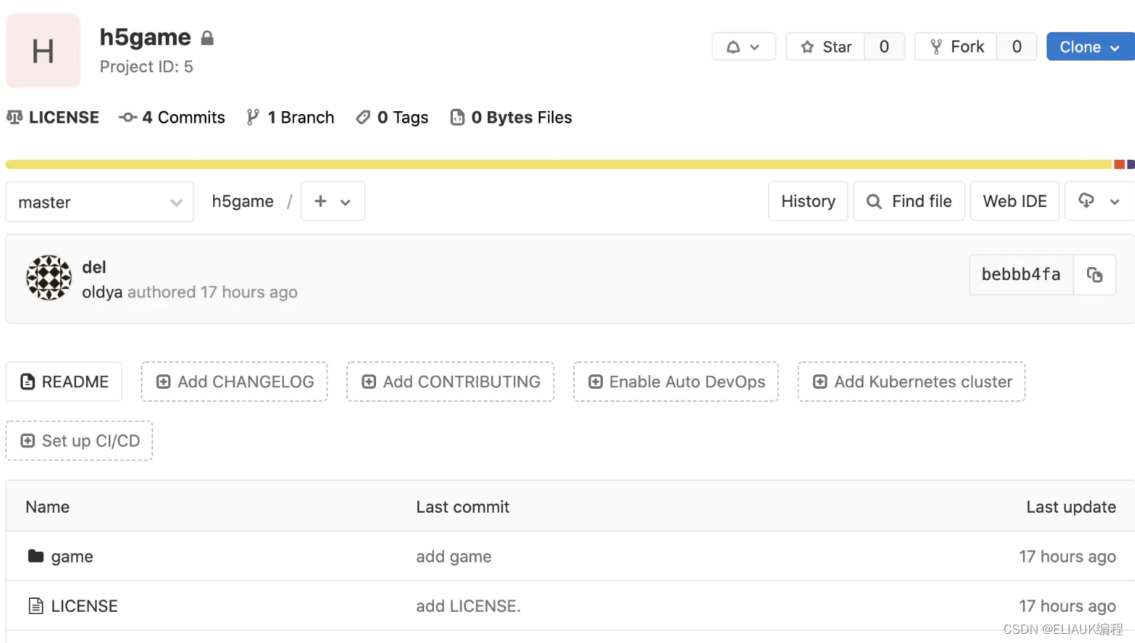View the 1 Branch link
The image size is (1135, 643).
point(291,118)
